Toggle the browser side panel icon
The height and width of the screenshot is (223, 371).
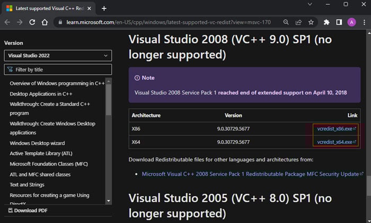click(x=339, y=22)
